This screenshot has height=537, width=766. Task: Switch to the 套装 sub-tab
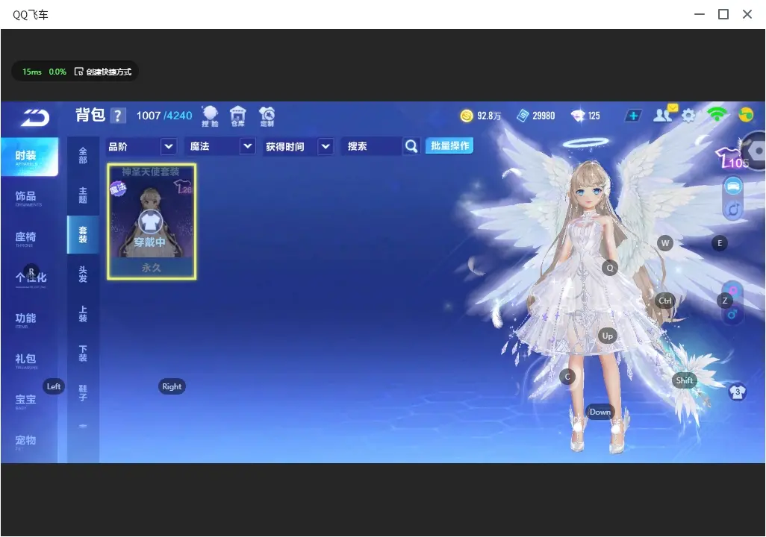pos(83,235)
